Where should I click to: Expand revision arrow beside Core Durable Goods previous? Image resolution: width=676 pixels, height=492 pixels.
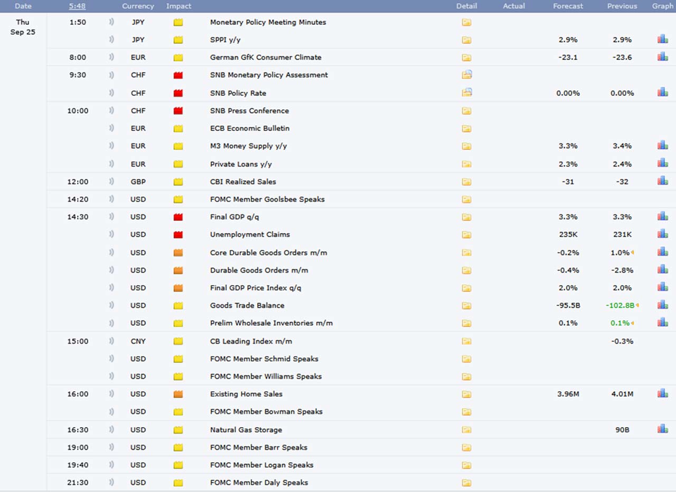click(x=632, y=253)
